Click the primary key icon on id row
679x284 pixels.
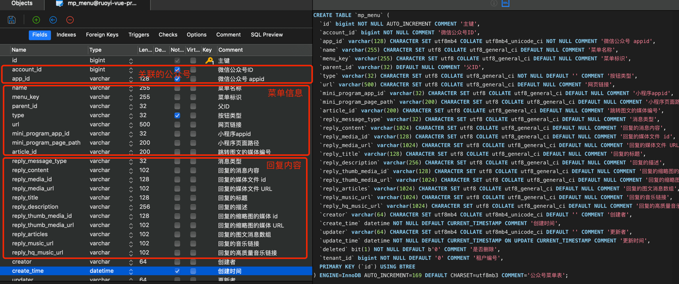[209, 61]
